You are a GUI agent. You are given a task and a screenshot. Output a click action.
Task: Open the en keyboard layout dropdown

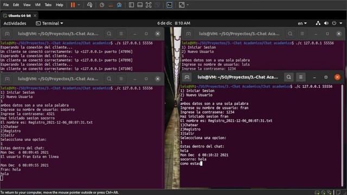coord(303,23)
